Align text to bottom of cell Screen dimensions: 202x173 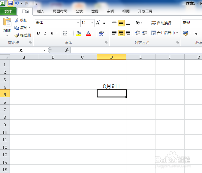coord(128,23)
